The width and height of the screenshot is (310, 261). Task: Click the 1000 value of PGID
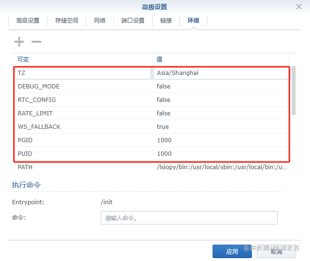pyautogui.click(x=164, y=140)
